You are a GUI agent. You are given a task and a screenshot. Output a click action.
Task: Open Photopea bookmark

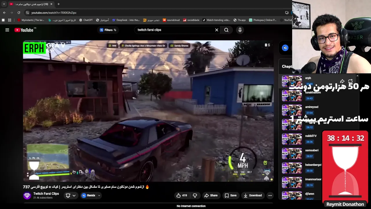pyautogui.click(x=263, y=20)
